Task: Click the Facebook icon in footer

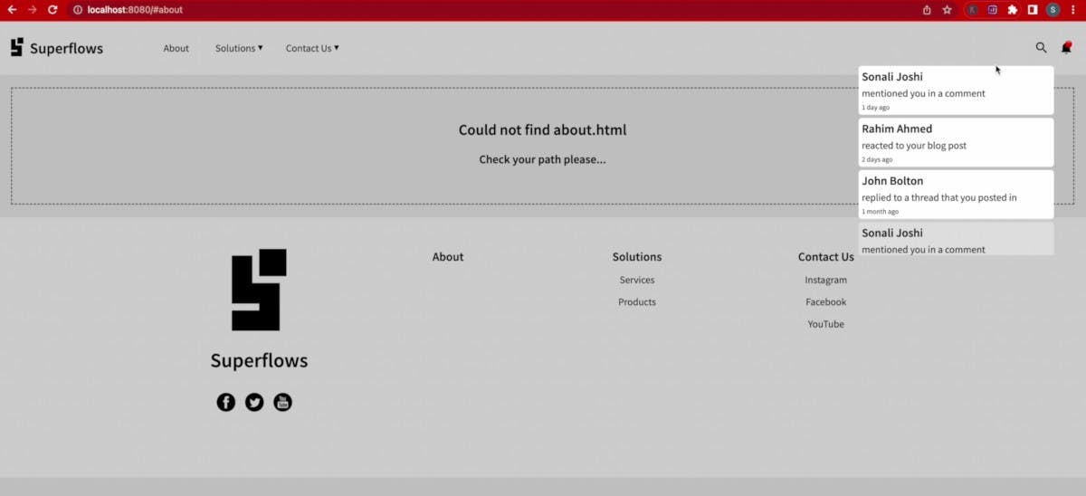Action: 226,402
